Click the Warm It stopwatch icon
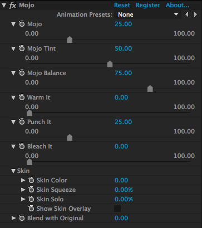 [x=22, y=97]
